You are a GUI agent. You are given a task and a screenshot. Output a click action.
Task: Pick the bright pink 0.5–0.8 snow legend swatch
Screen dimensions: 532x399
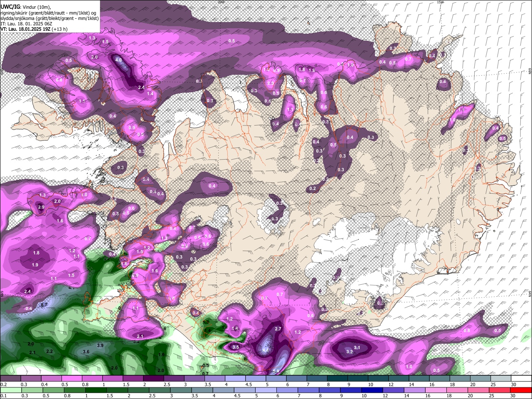71,378
